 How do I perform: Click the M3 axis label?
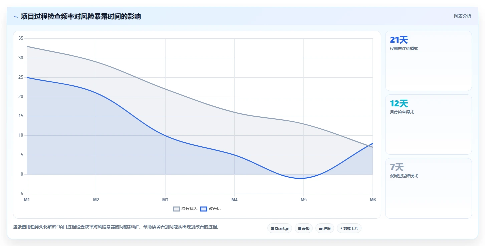click(165, 200)
